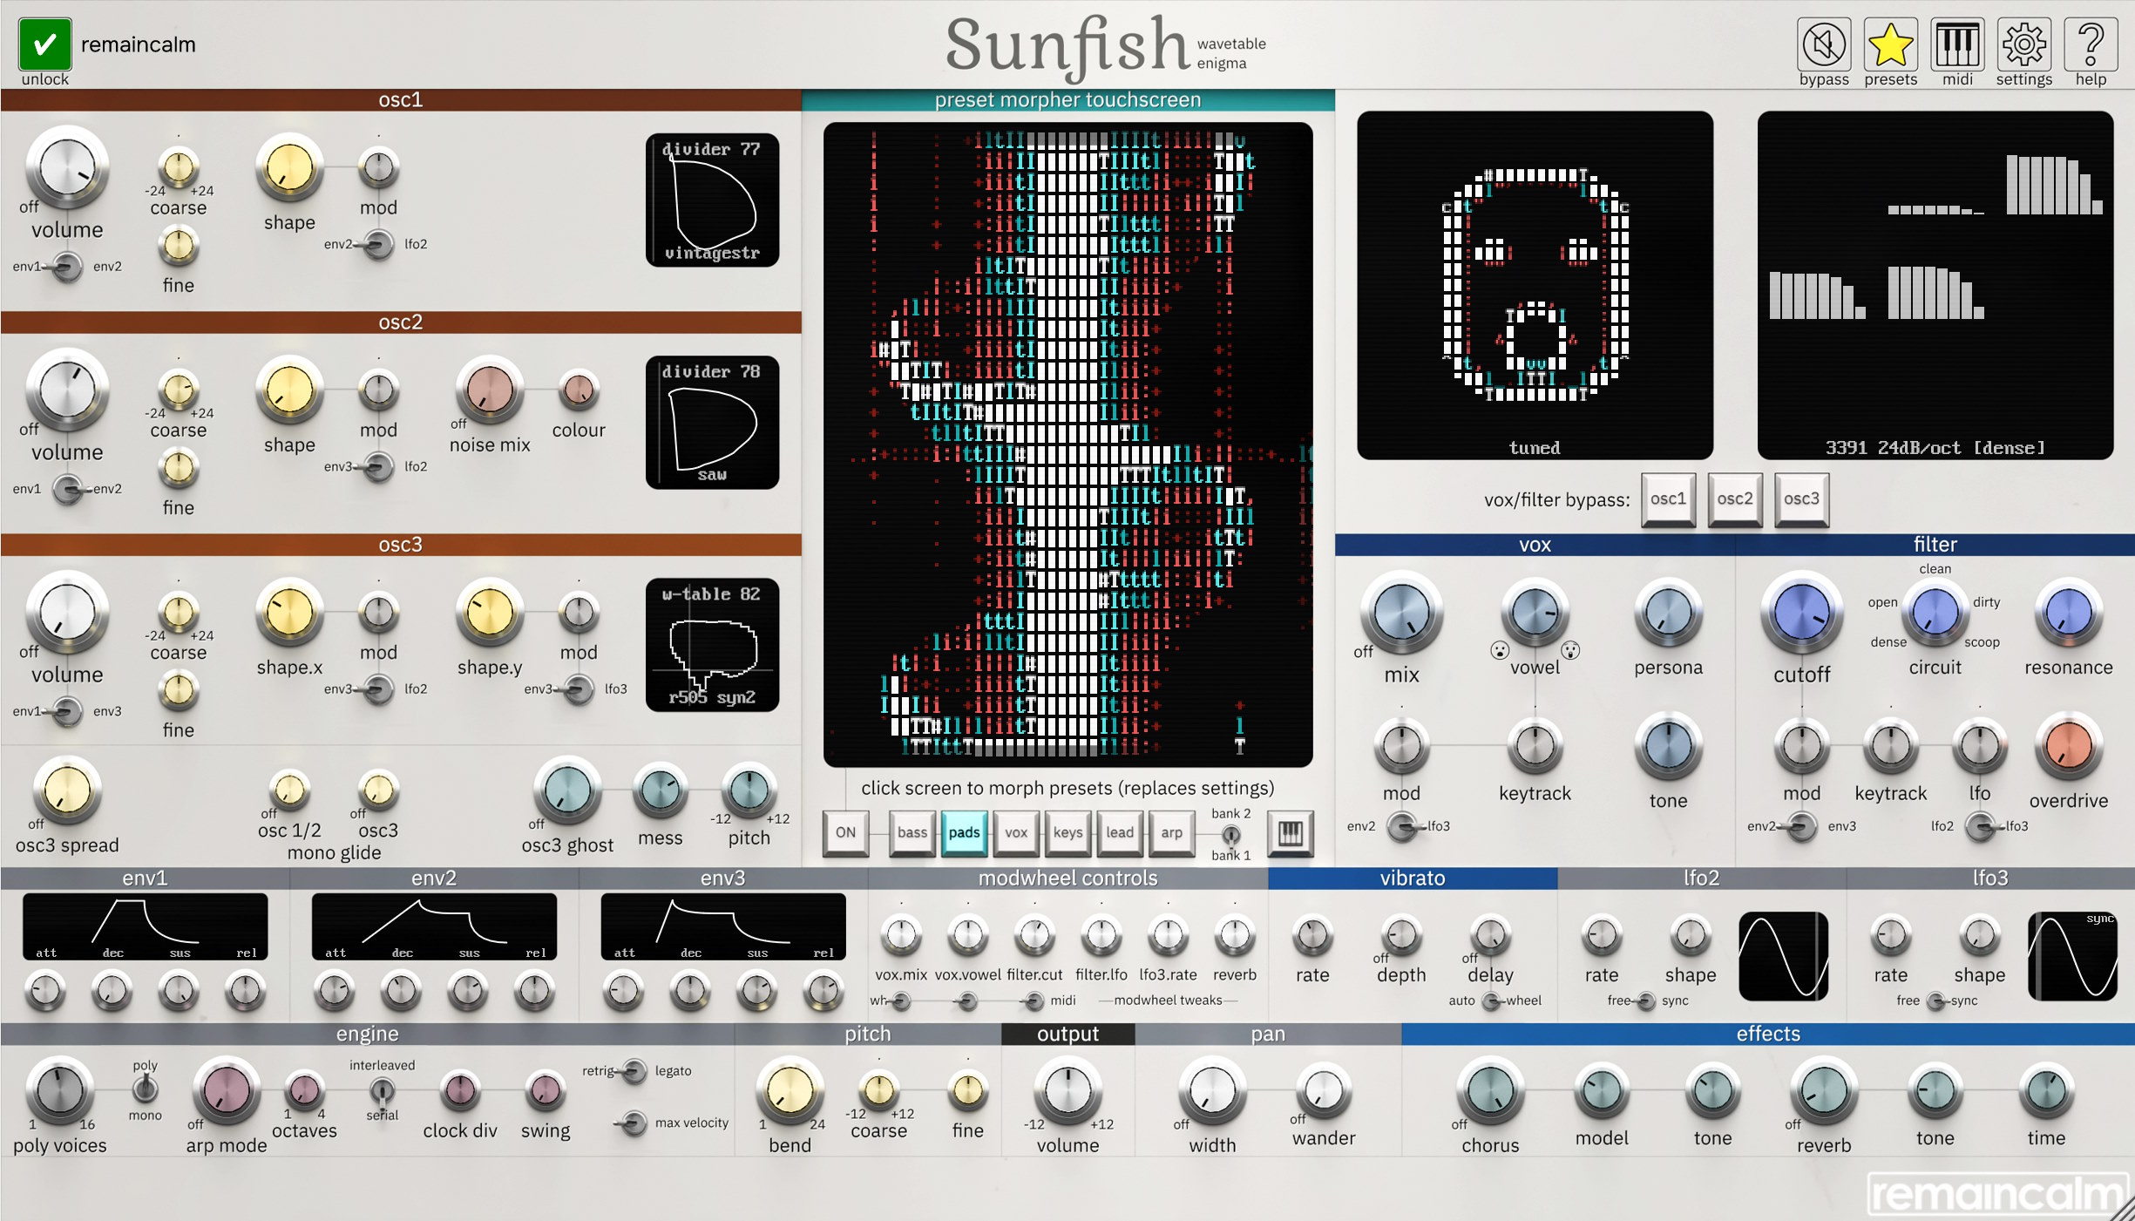The image size is (2135, 1221).
Task: Click the osc3 w-table 82 display
Action: (712, 645)
